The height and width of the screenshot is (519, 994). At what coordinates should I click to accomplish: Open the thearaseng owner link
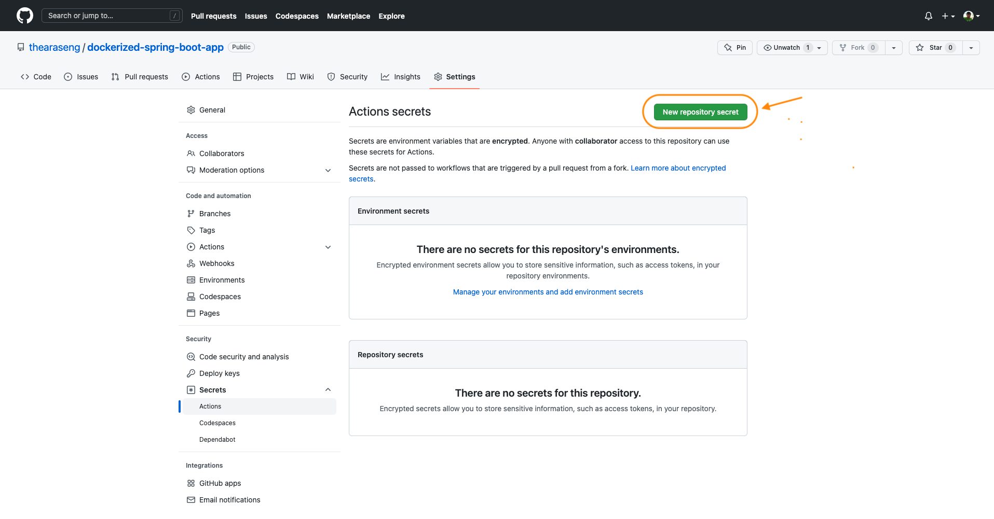[x=55, y=47]
